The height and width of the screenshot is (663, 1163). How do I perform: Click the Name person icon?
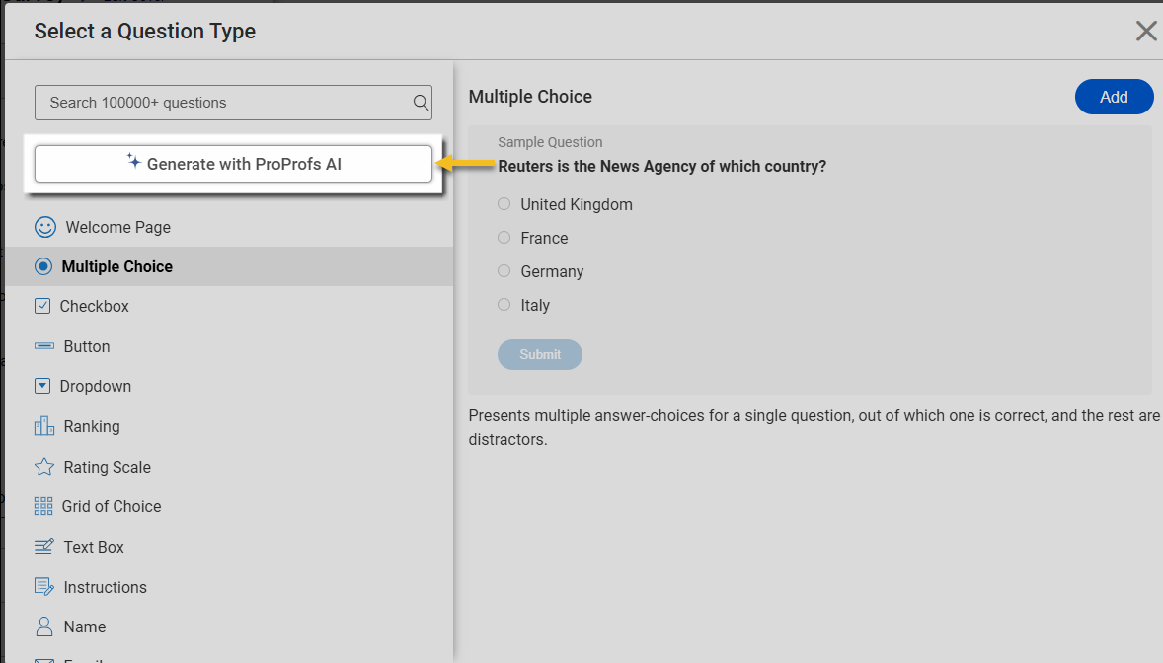click(44, 626)
